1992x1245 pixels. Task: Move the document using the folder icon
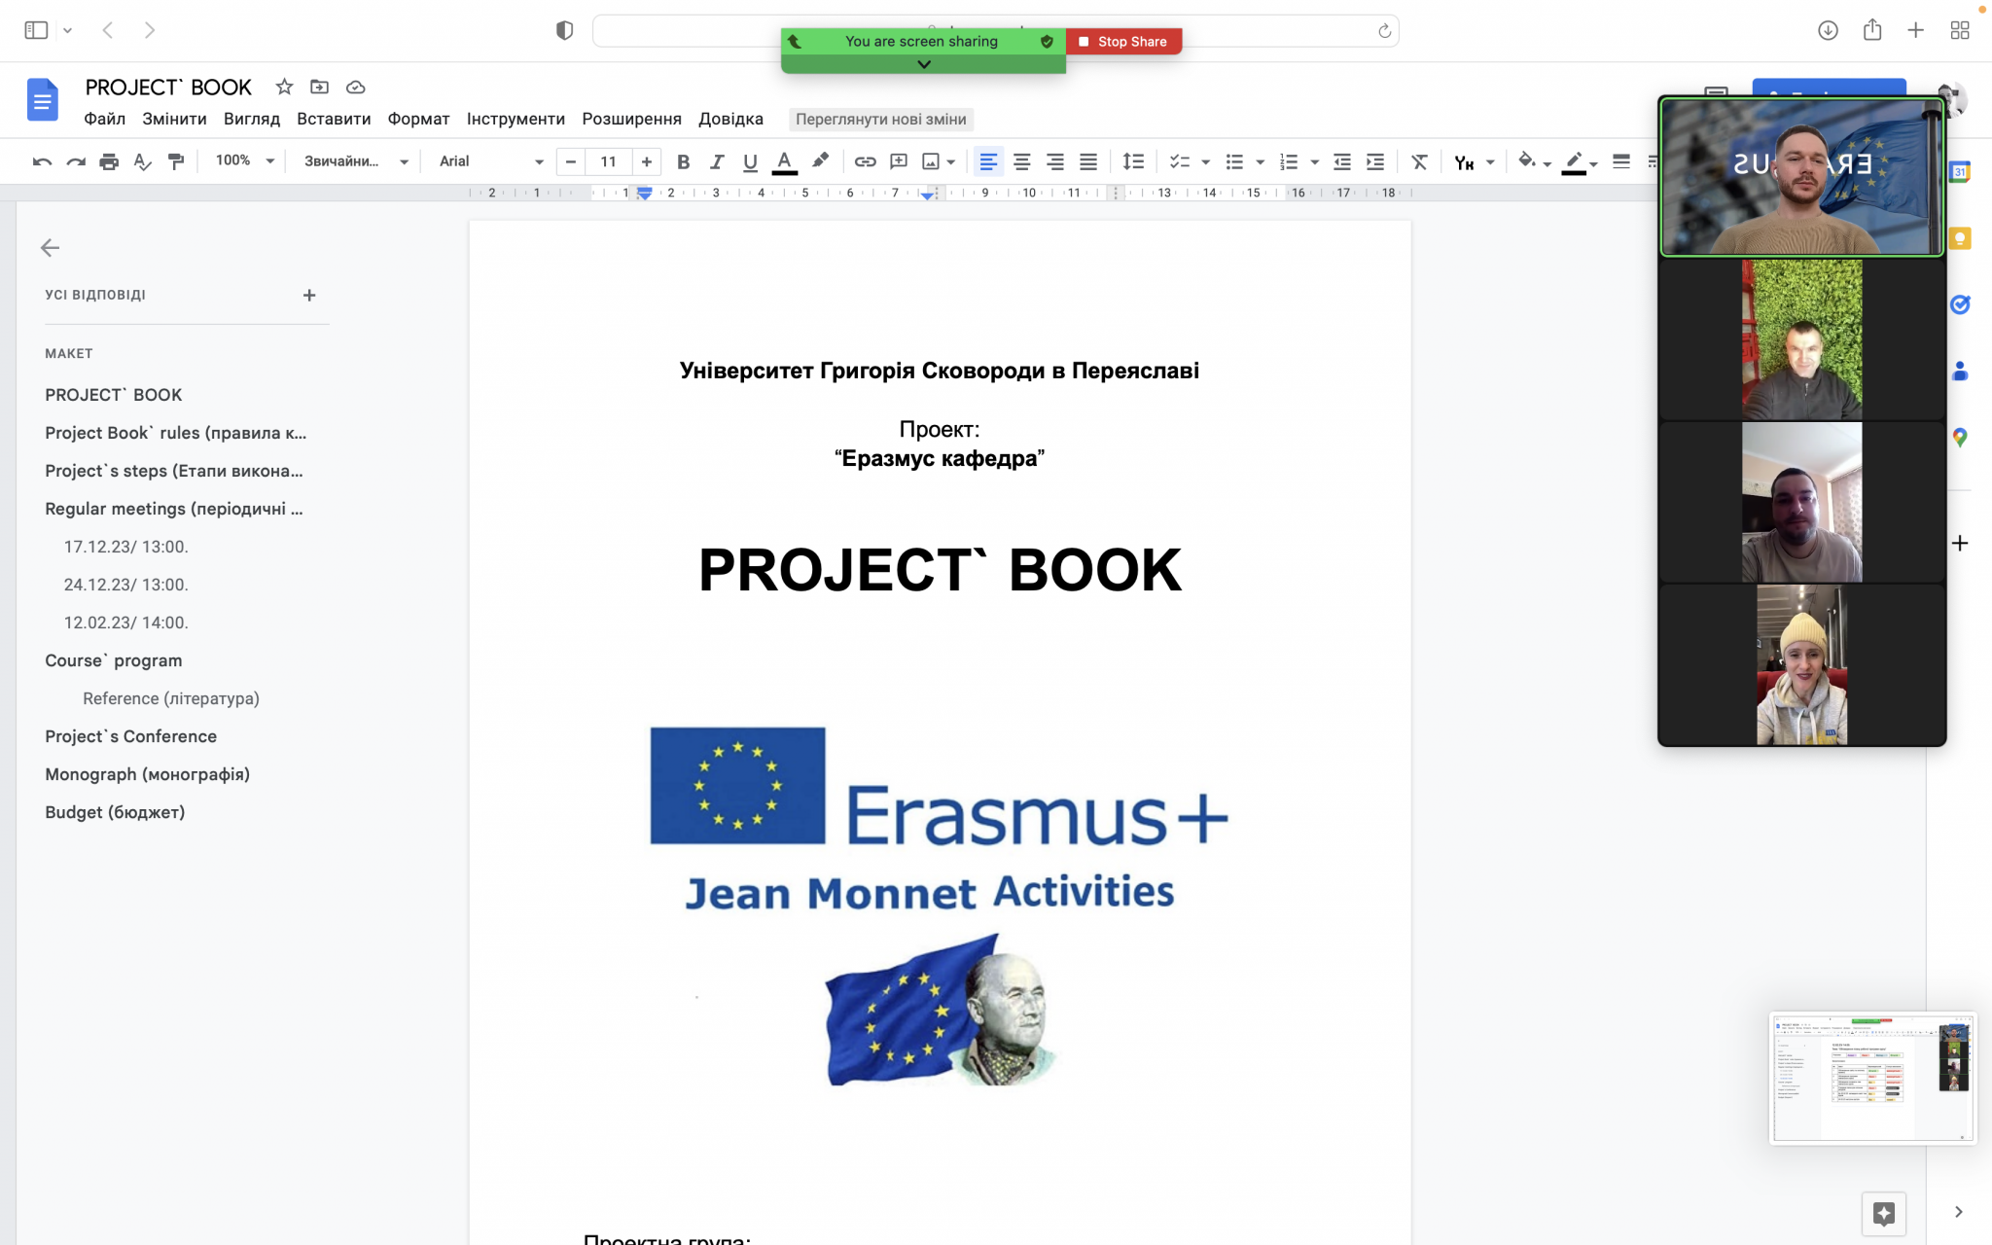pyautogui.click(x=319, y=87)
